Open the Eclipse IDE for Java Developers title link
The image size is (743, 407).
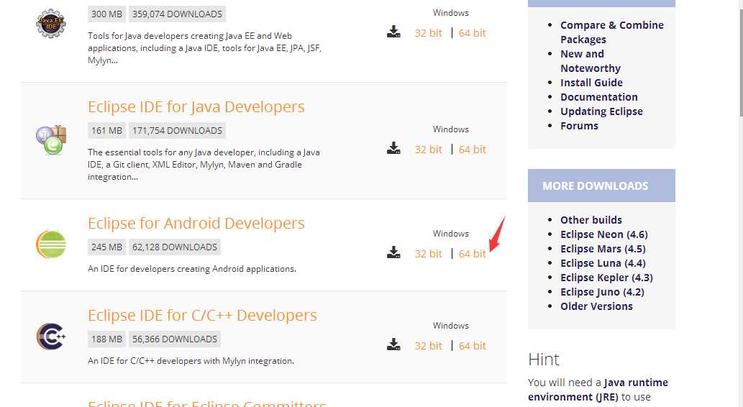(196, 107)
